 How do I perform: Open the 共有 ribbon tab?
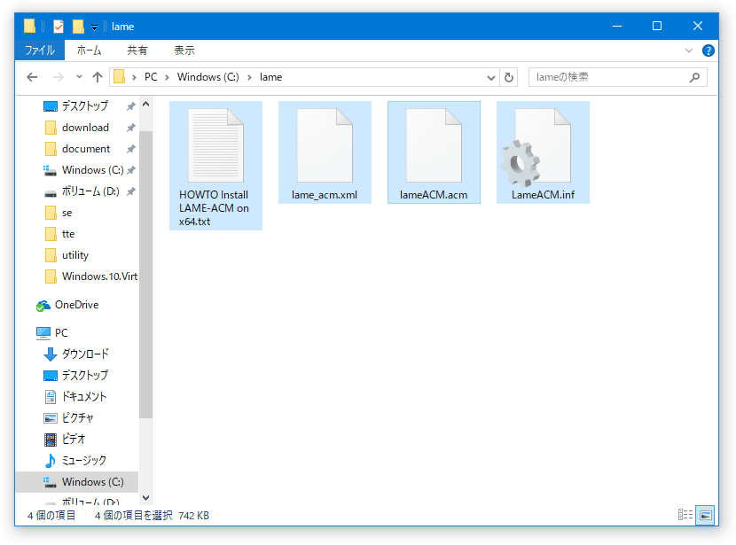[137, 51]
